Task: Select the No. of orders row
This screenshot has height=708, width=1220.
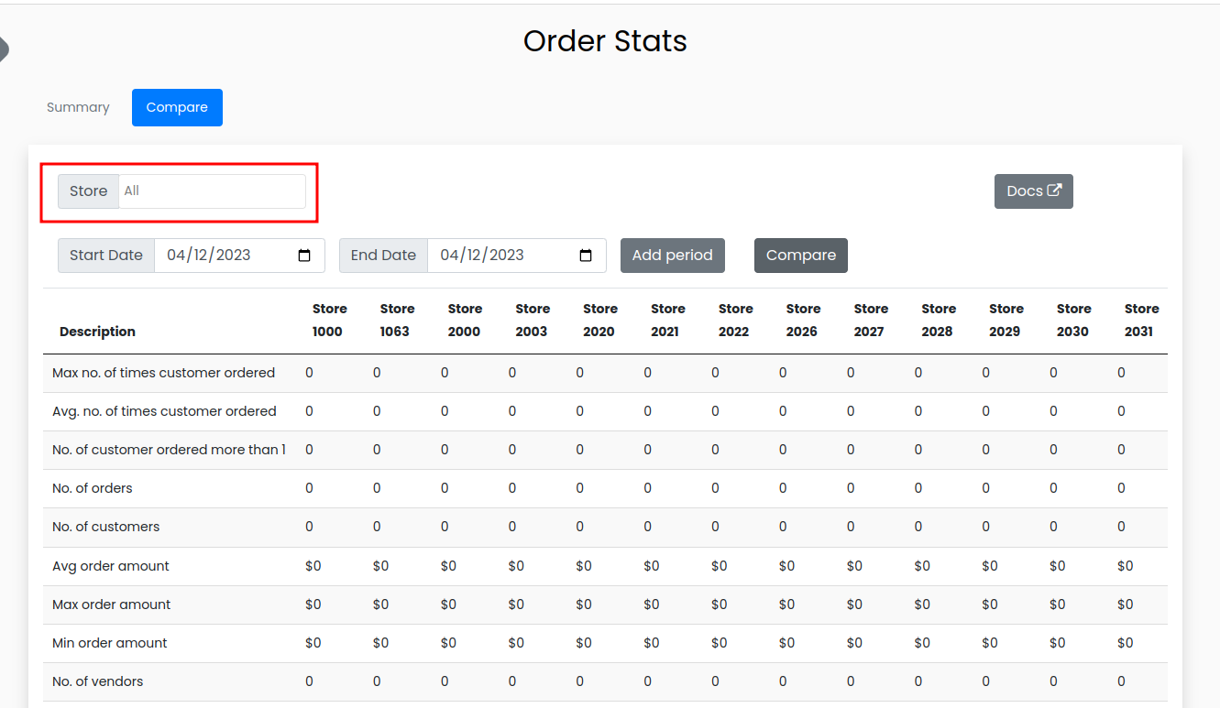Action: point(93,488)
